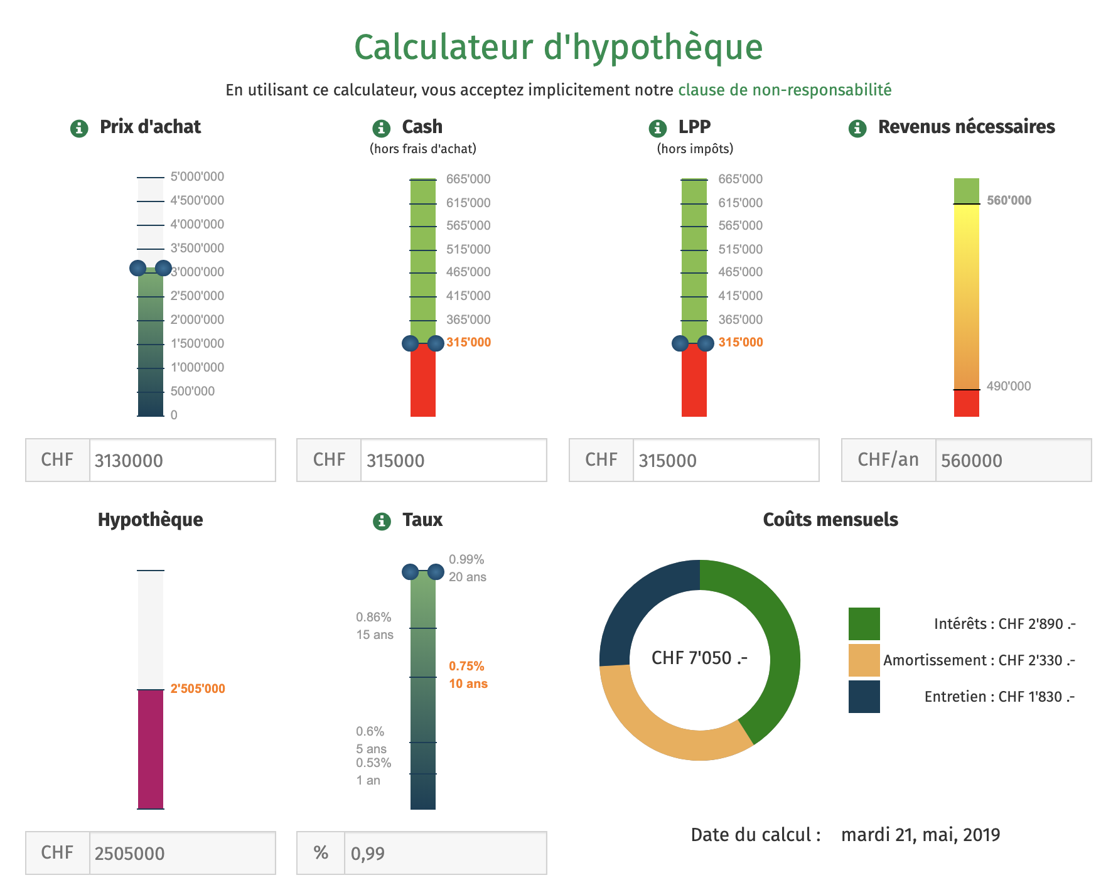Viewport: 1101px width, 885px height.
Task: Select the orange Amortissement legend swatch
Action: click(x=864, y=660)
